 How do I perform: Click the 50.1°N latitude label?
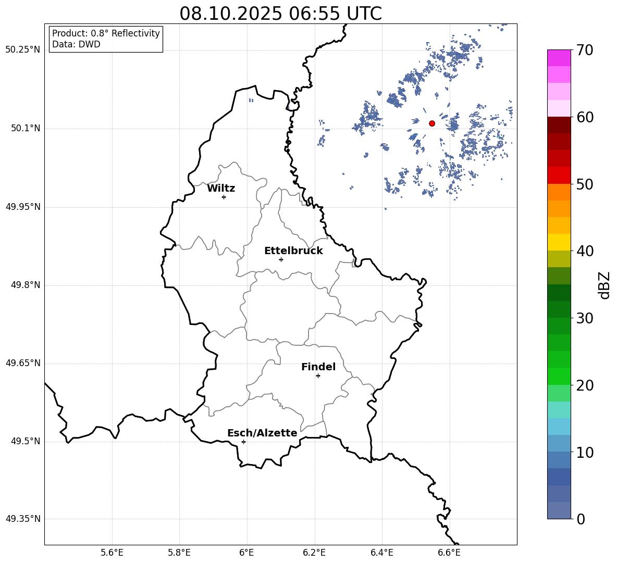coord(26,129)
